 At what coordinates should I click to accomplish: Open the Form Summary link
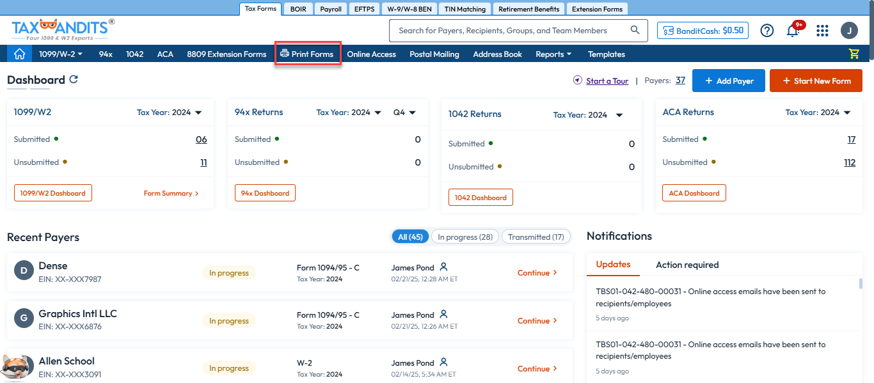171,193
